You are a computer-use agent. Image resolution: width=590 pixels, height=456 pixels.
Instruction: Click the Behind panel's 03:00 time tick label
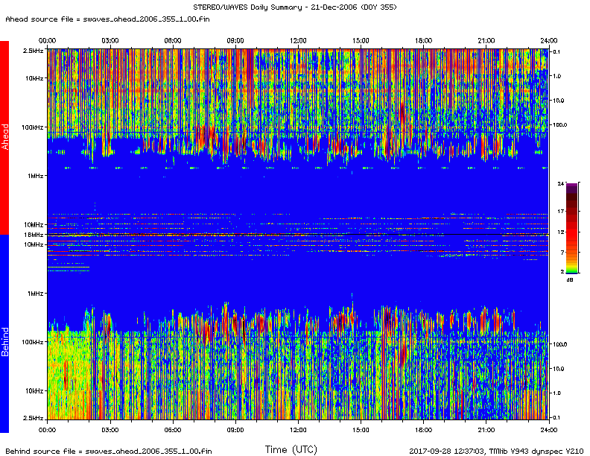coord(110,430)
